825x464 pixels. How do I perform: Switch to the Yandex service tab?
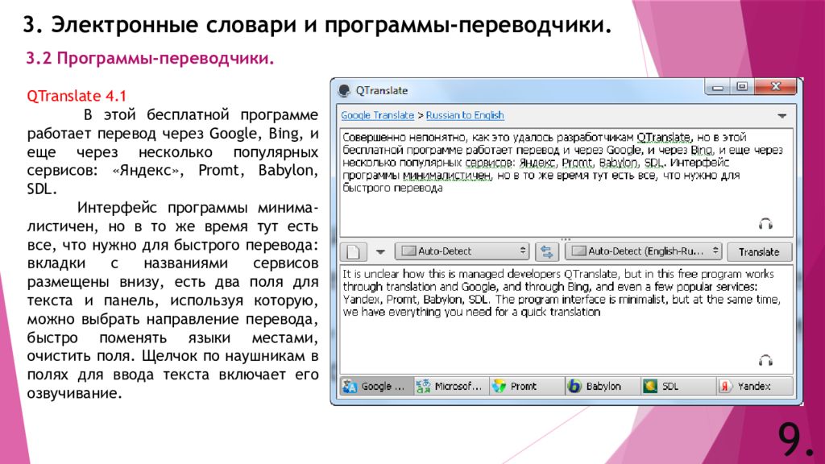point(754,386)
